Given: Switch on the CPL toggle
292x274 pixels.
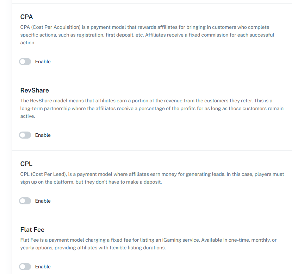Looking at the screenshot, I should tap(25, 201).
